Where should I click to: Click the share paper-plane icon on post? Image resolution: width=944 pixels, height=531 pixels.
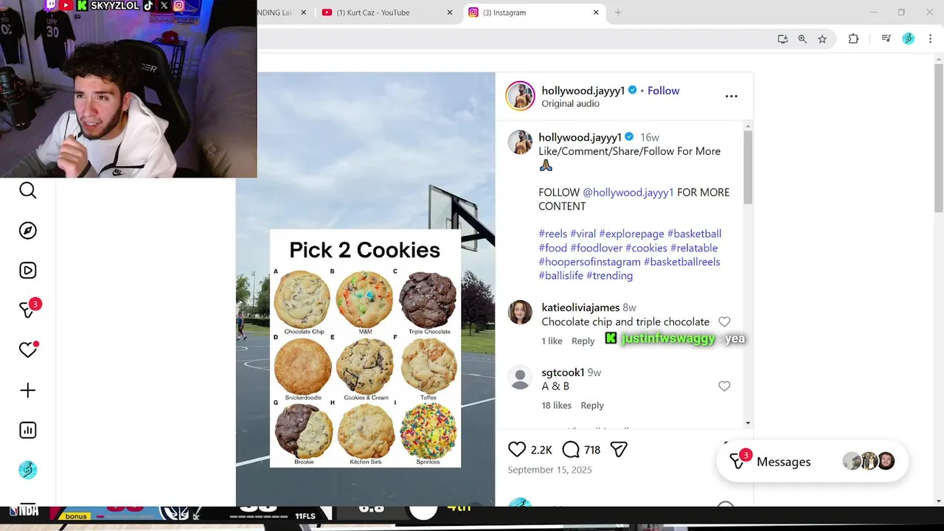[x=619, y=449]
